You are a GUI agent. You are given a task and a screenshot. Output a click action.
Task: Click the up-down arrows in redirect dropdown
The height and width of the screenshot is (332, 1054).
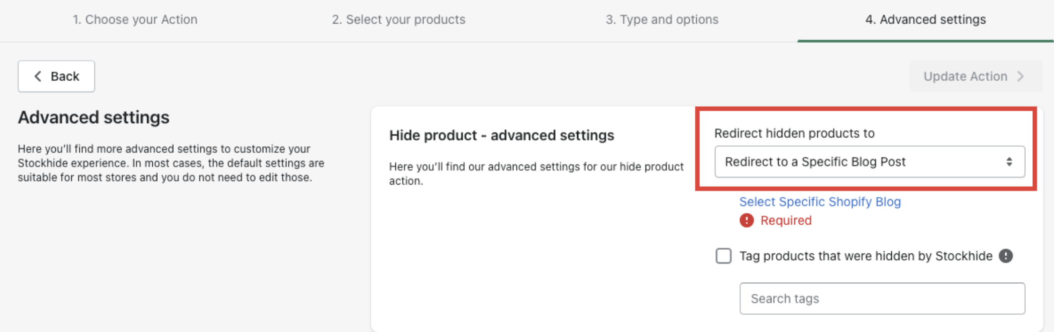click(1009, 162)
